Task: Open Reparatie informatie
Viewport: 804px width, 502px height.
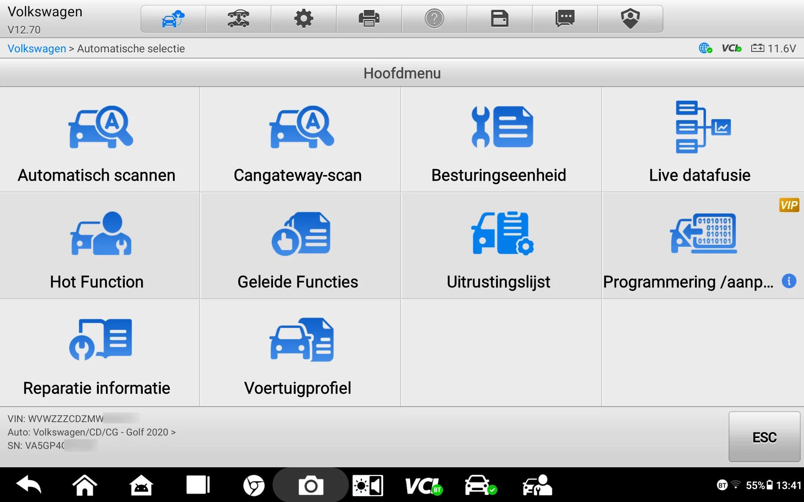Action: tap(100, 353)
